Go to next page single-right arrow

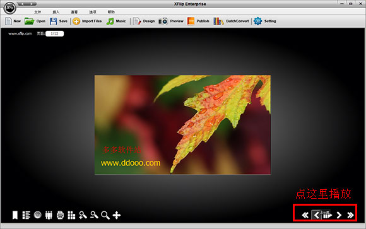339,215
